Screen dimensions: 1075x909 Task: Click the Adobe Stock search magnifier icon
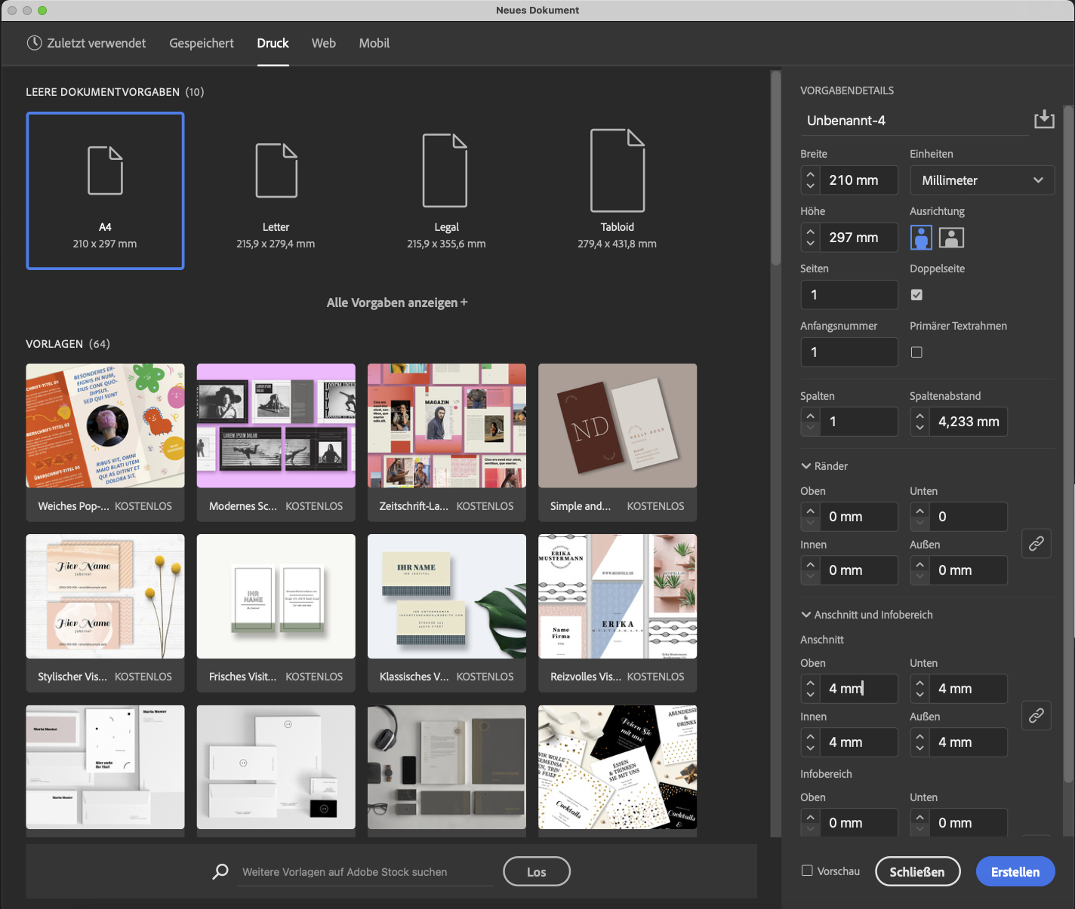pos(220,871)
